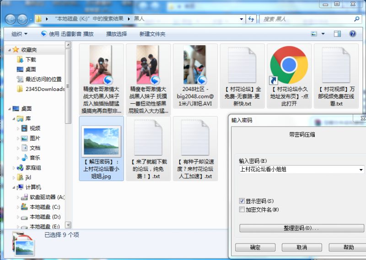Uncheck the 显示密码 checkbox
Image resolution: width=366 pixels, height=260 pixels.
(242, 201)
